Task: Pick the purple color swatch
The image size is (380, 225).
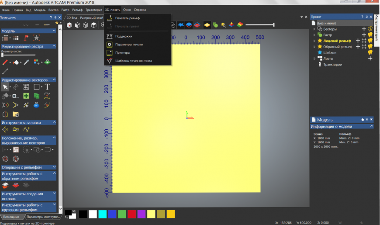Action: click(x=141, y=214)
